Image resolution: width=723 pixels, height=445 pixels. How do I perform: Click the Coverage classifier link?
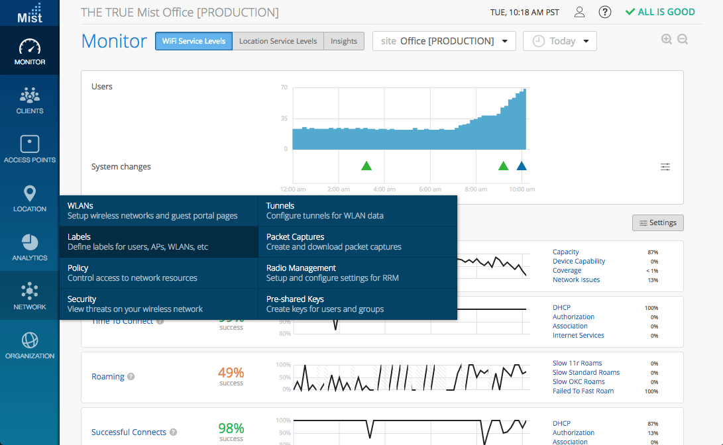[567, 270]
